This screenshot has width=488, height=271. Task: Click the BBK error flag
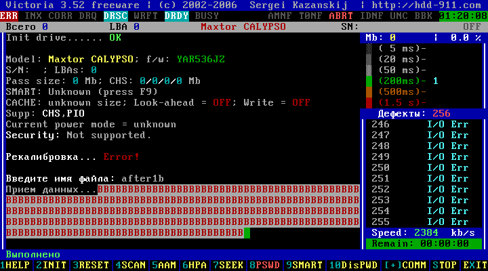click(x=423, y=16)
